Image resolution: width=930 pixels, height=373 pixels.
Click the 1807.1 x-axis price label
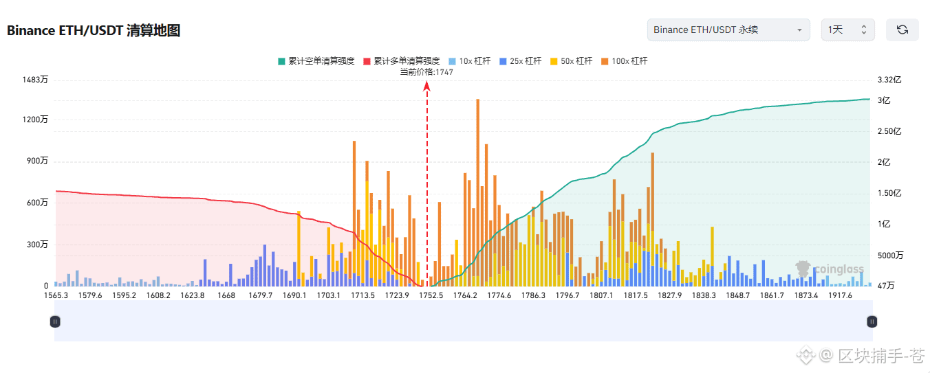601,295
